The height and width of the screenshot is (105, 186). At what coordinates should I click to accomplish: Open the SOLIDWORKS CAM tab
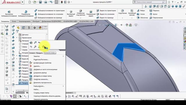point(86,21)
